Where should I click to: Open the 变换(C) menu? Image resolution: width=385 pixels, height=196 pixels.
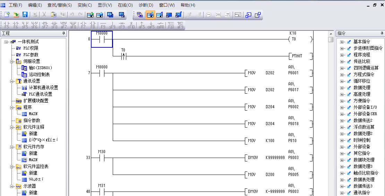[85, 5]
